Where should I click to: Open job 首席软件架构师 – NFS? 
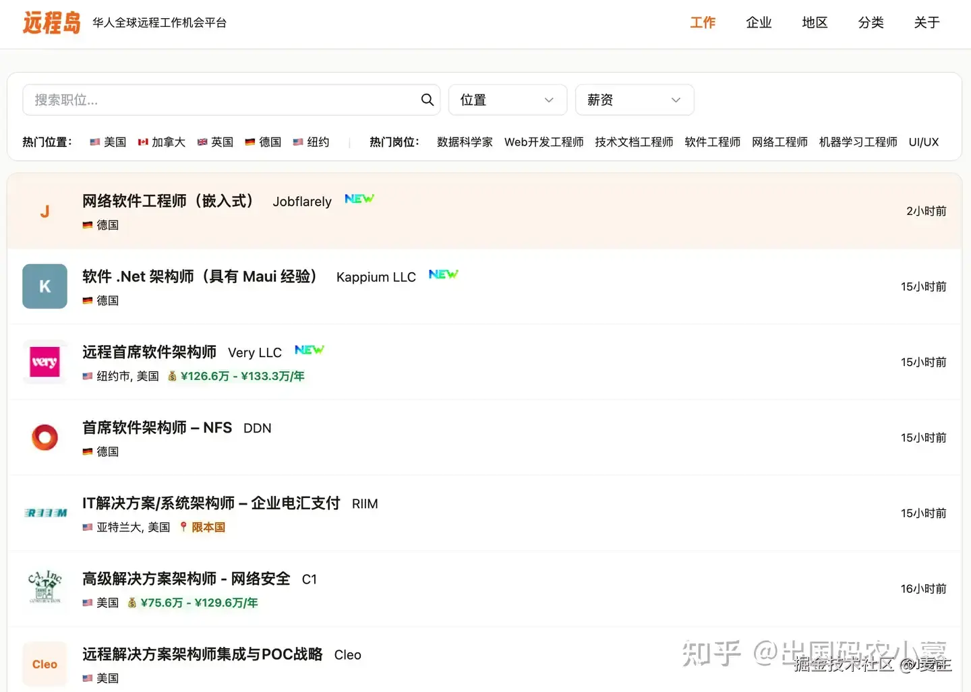[157, 427]
